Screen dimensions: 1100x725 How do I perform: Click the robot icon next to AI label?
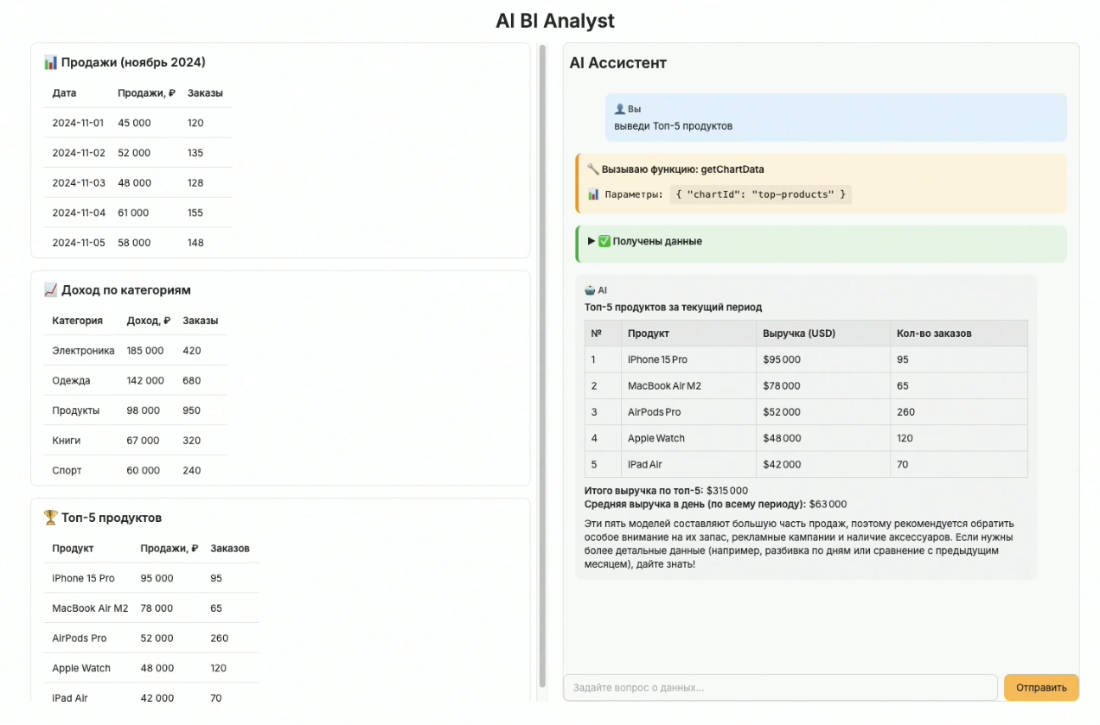coord(590,290)
